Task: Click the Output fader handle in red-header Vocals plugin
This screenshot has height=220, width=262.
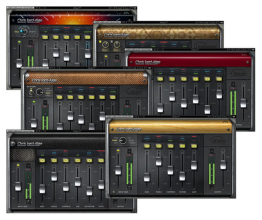Action: (243, 103)
